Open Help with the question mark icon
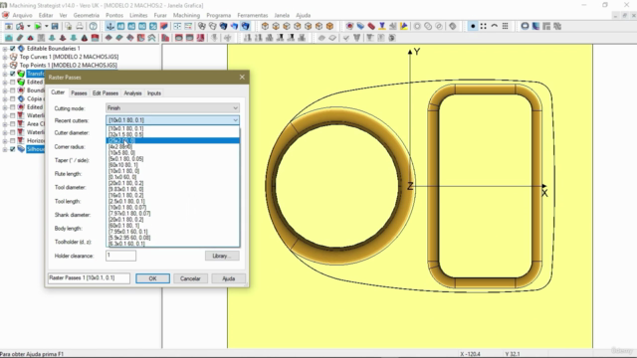 (x=94, y=27)
